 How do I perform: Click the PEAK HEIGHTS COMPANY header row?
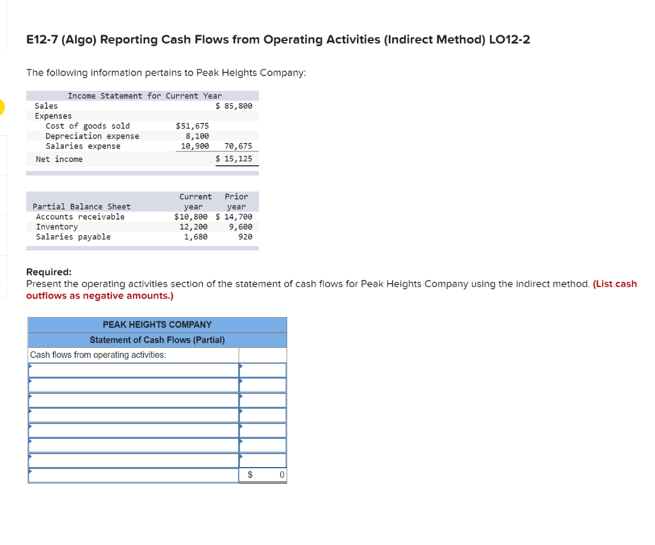(157, 325)
